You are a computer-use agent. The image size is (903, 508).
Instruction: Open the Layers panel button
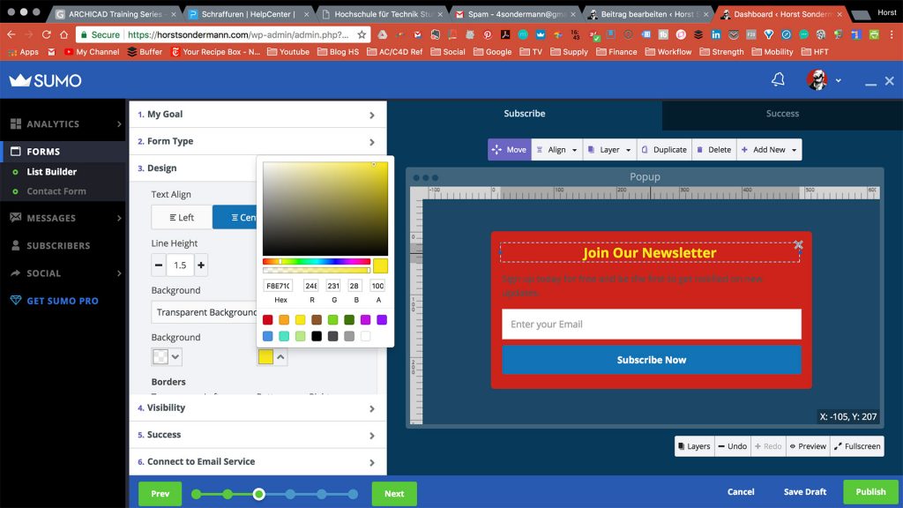pos(693,446)
